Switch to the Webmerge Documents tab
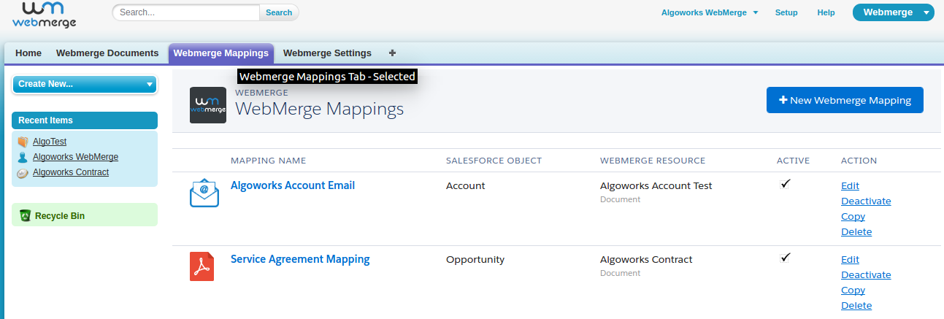 (x=107, y=53)
